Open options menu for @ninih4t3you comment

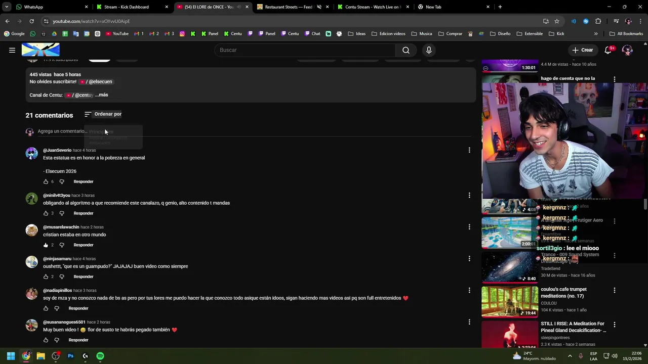(x=469, y=195)
